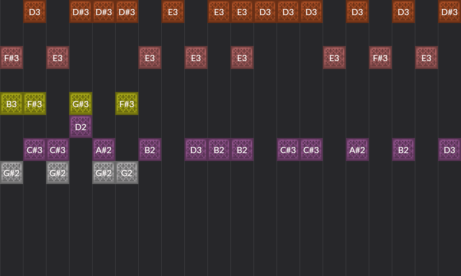Click purple A#2 block directly above gray G#2
The image size is (461, 276).
[104, 149]
